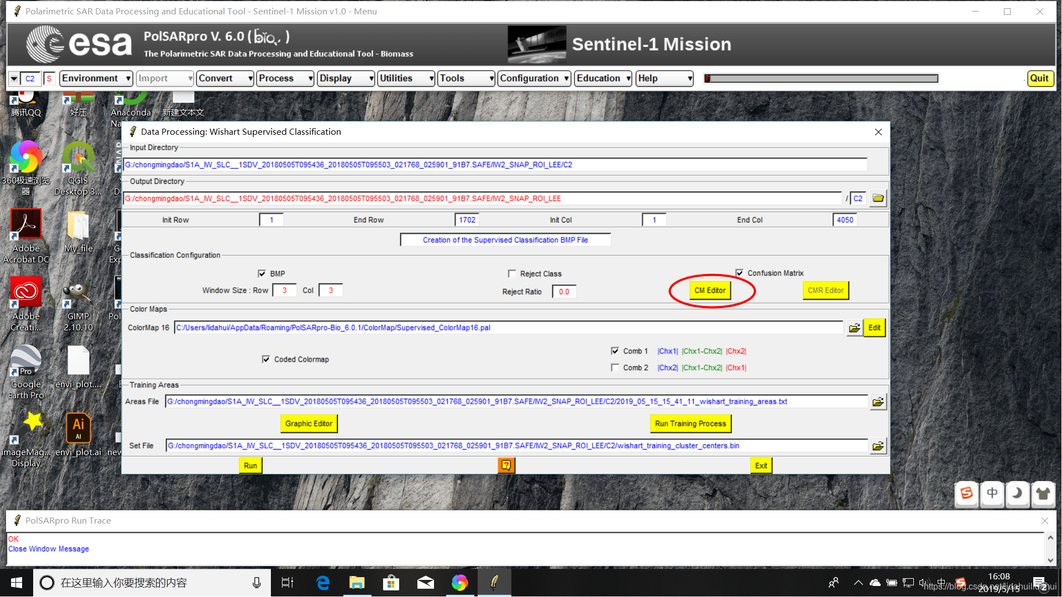Uncheck the Comb 1 option
The width and height of the screenshot is (1062, 597).
click(x=615, y=351)
